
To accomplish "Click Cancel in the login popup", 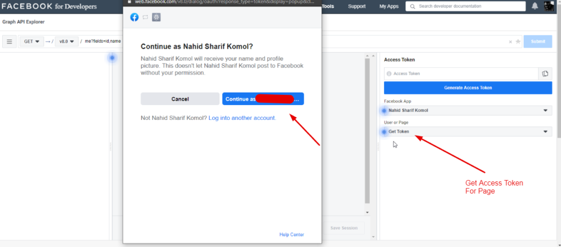I will click(x=180, y=99).
